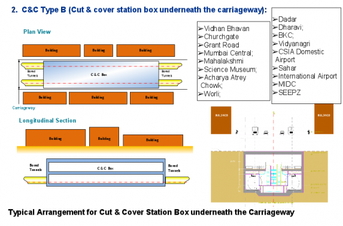Select the bus icon left of centerline
This screenshot has width=343, height=226.
click(x=255, y=131)
